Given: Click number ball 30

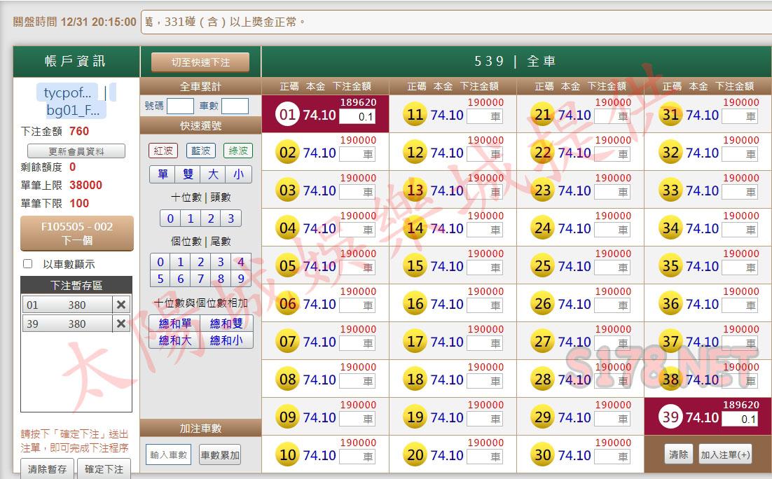Looking at the screenshot, I should coord(542,455).
